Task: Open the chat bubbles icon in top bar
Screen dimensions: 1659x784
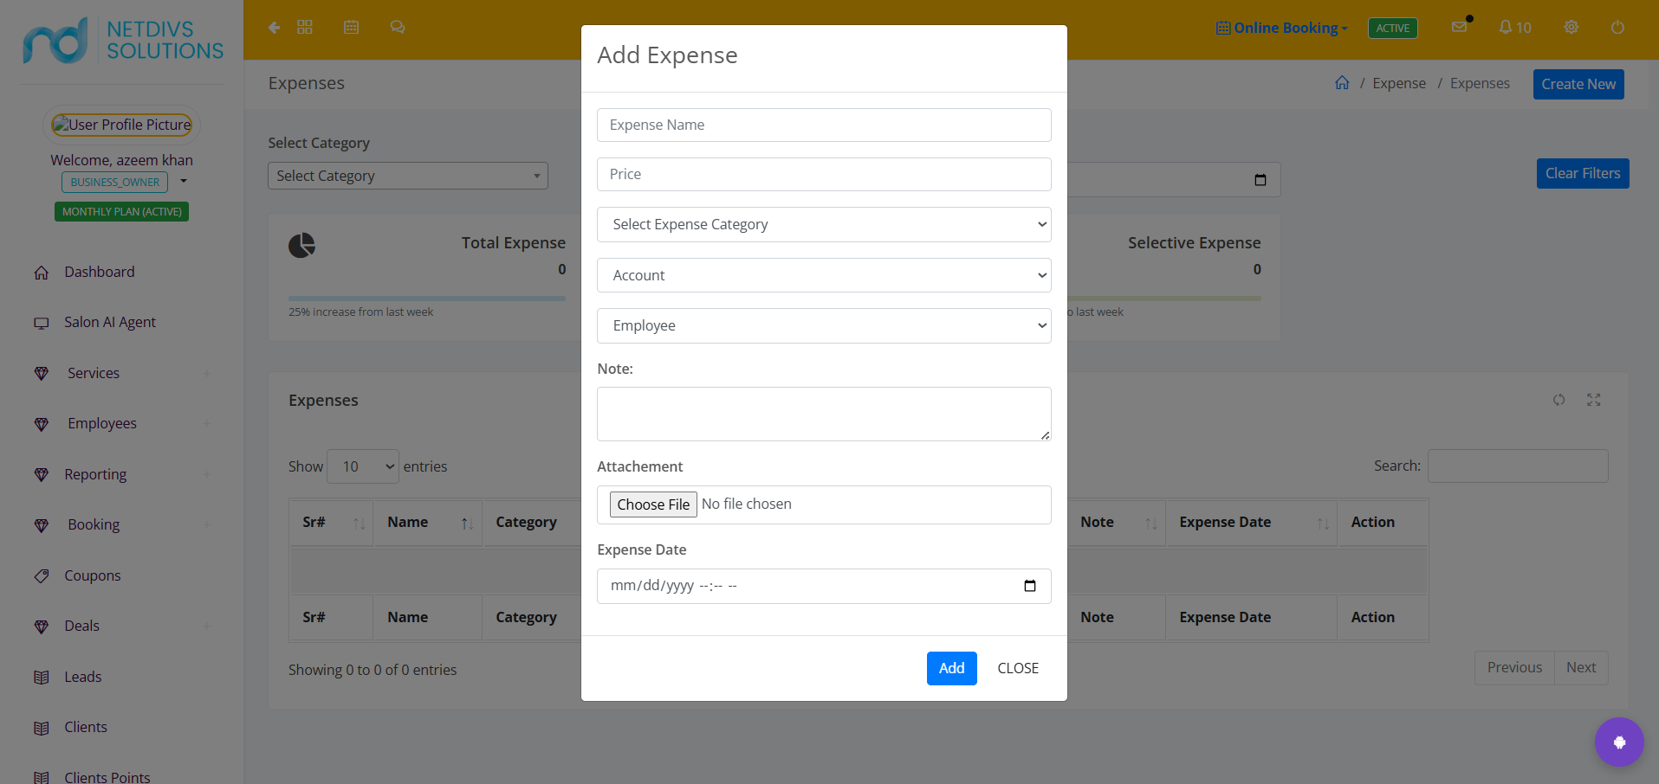Action: (398, 28)
